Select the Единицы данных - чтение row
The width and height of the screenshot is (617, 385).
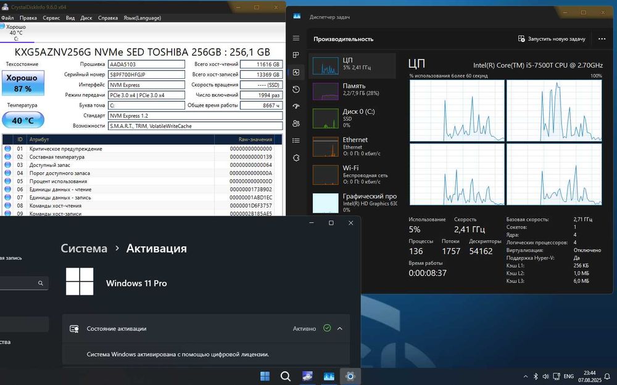(142, 189)
